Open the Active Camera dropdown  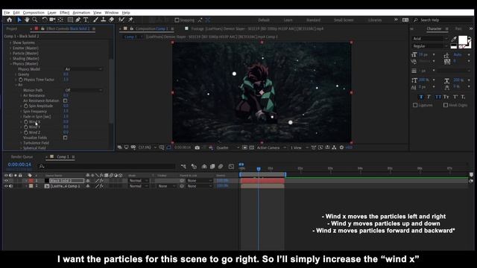click(271, 147)
